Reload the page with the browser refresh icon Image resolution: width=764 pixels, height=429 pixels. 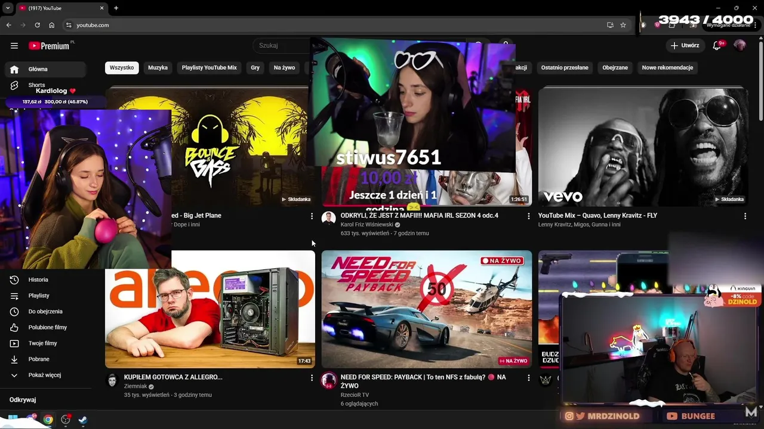(37, 25)
